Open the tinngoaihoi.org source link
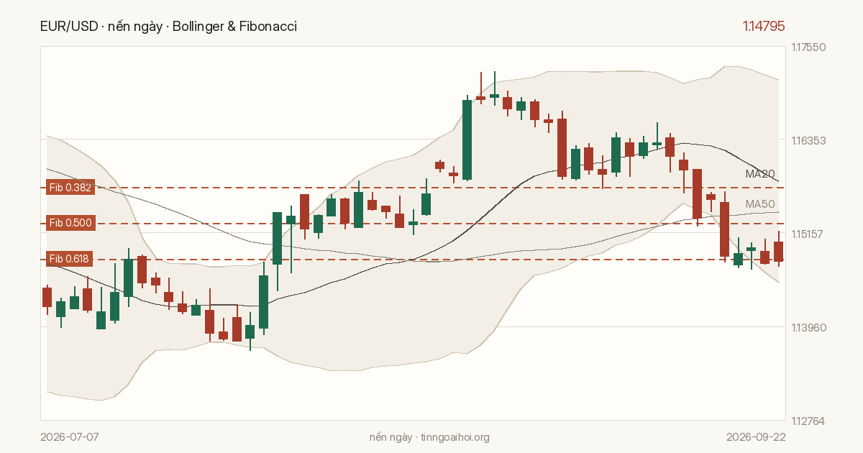 coord(455,437)
